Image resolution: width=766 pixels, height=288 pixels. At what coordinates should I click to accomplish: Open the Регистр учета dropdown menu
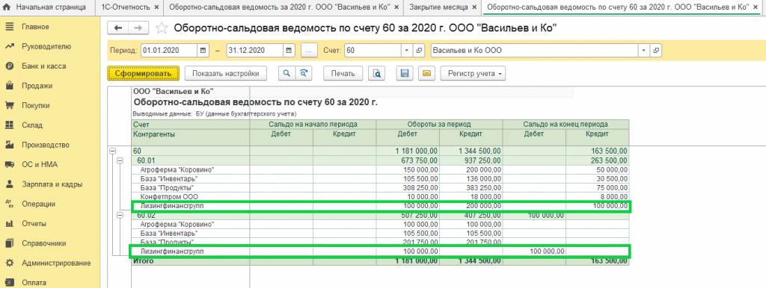click(x=473, y=74)
